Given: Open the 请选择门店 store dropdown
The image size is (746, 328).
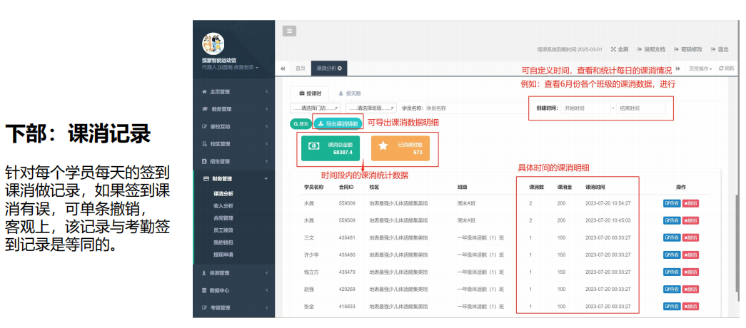Looking at the screenshot, I should click(x=315, y=108).
